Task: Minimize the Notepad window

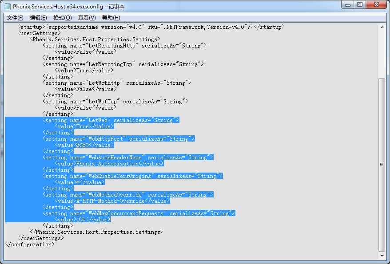Action: [348, 5]
